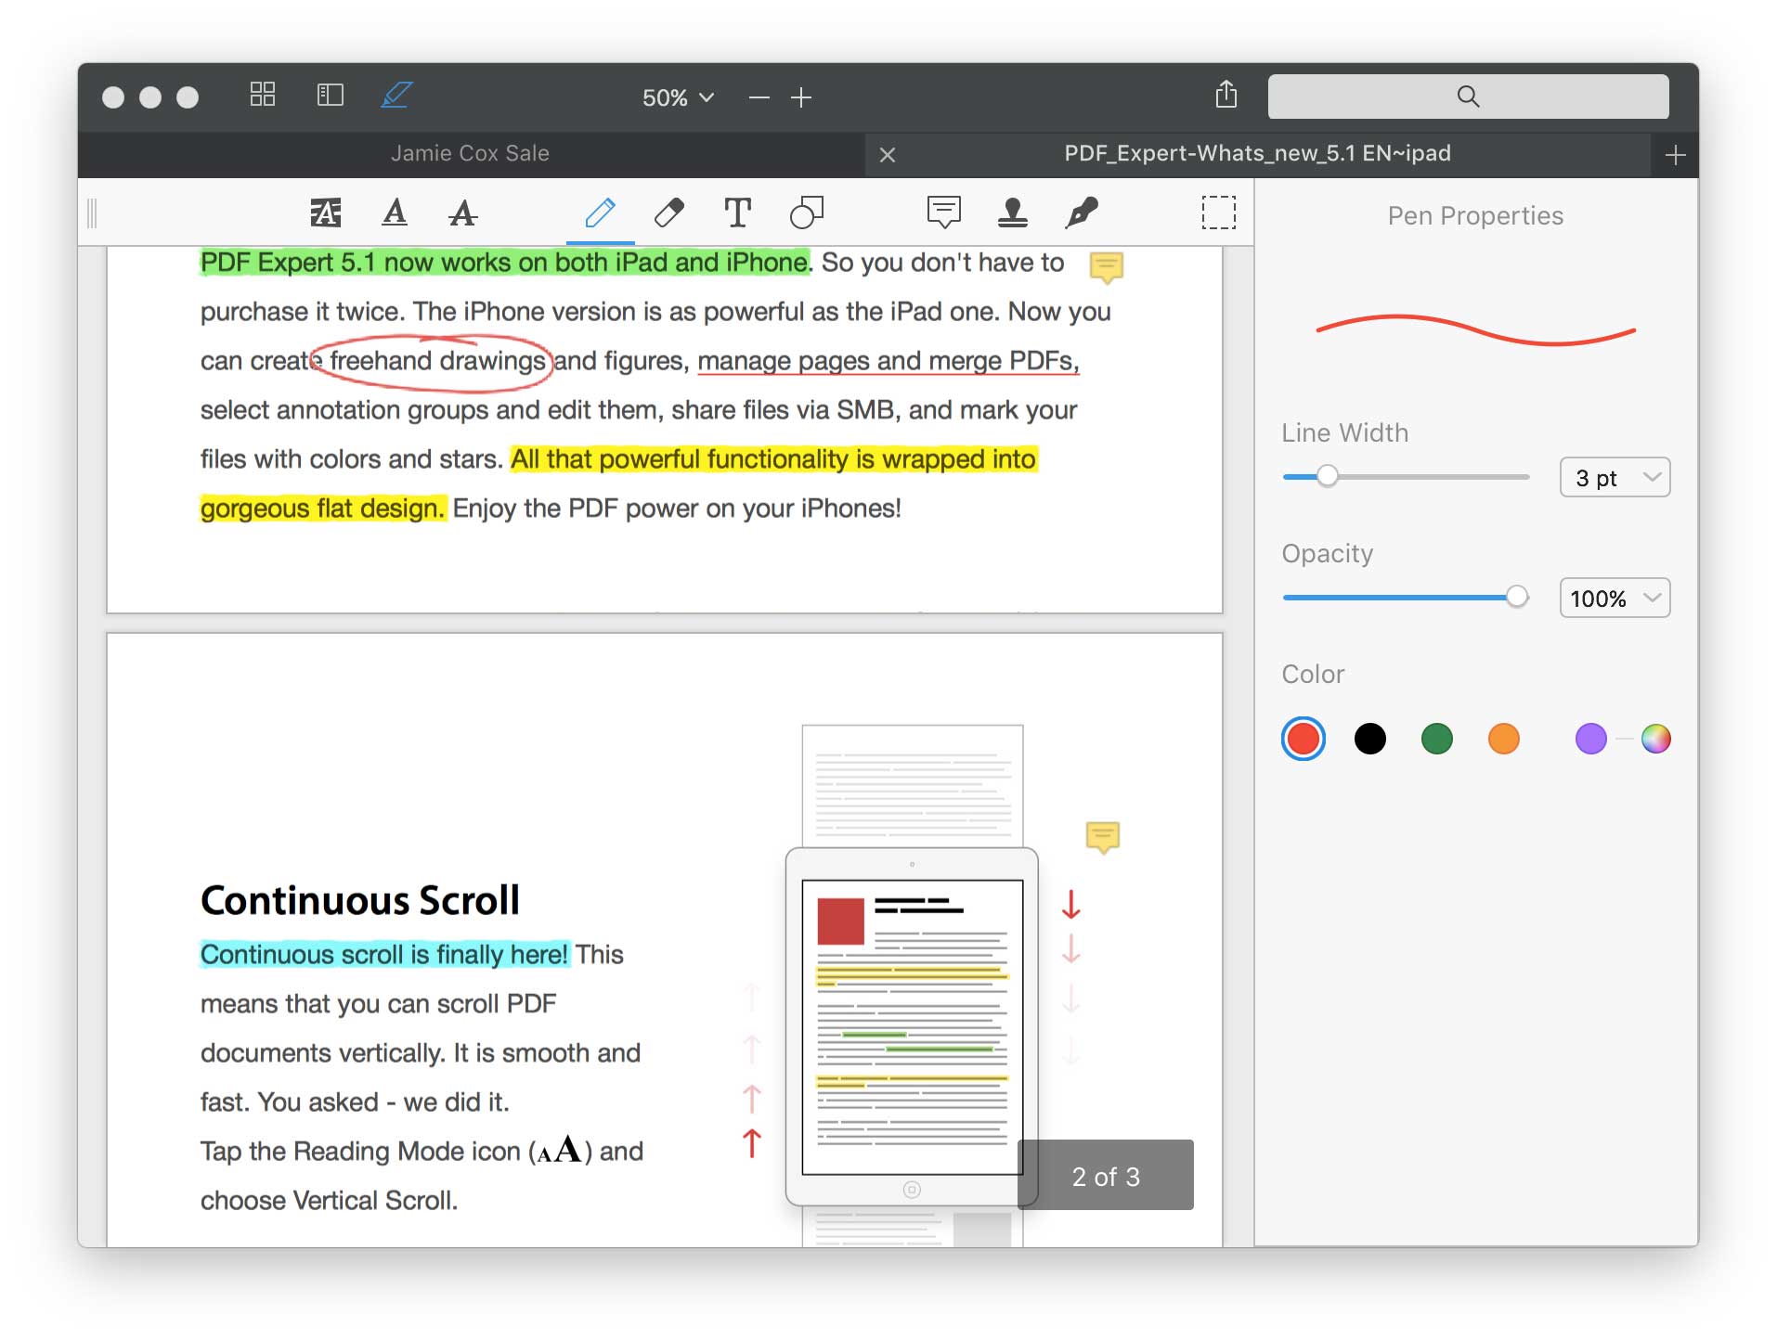
Task: Click the 'Color' label
Action: [1313, 675]
